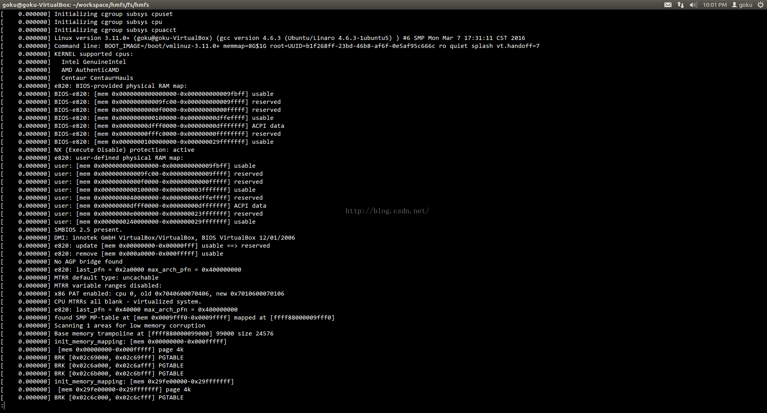Viewport: 767px width, 413px height.
Task: Click the 'No AGP bridge found' line
Action: click(x=62, y=262)
